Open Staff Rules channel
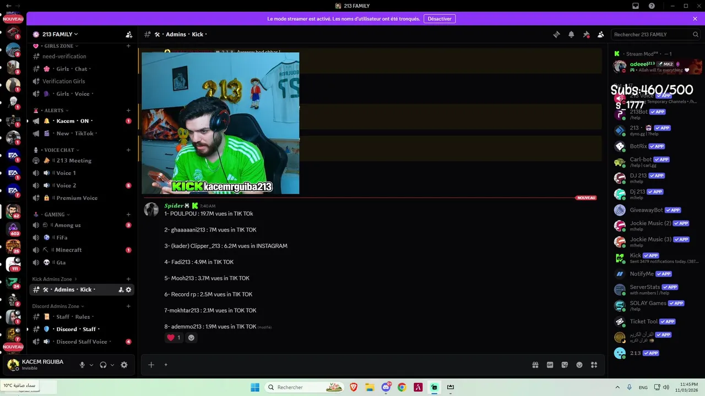This screenshot has height=396, width=705. click(82, 317)
